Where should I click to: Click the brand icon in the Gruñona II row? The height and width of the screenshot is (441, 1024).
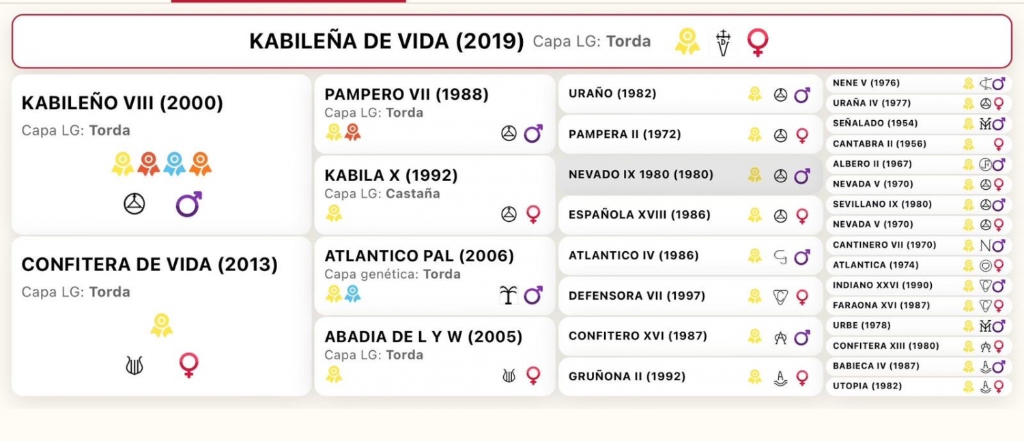point(781,377)
